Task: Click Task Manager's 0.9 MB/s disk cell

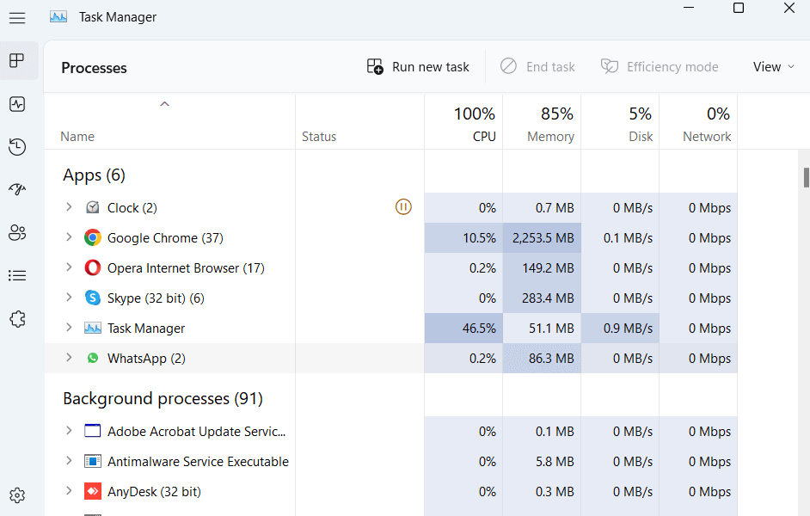Action: (621, 328)
